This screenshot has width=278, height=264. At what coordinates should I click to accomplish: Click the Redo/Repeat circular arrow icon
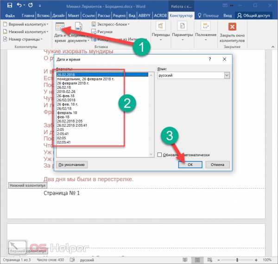click(31, 5)
